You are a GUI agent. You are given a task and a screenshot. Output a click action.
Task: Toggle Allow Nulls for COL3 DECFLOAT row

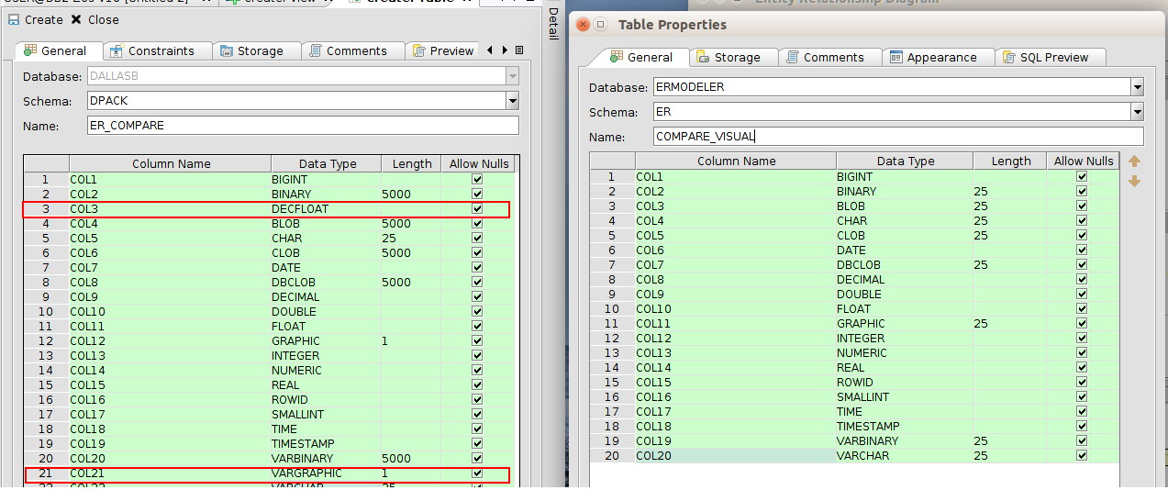click(476, 208)
